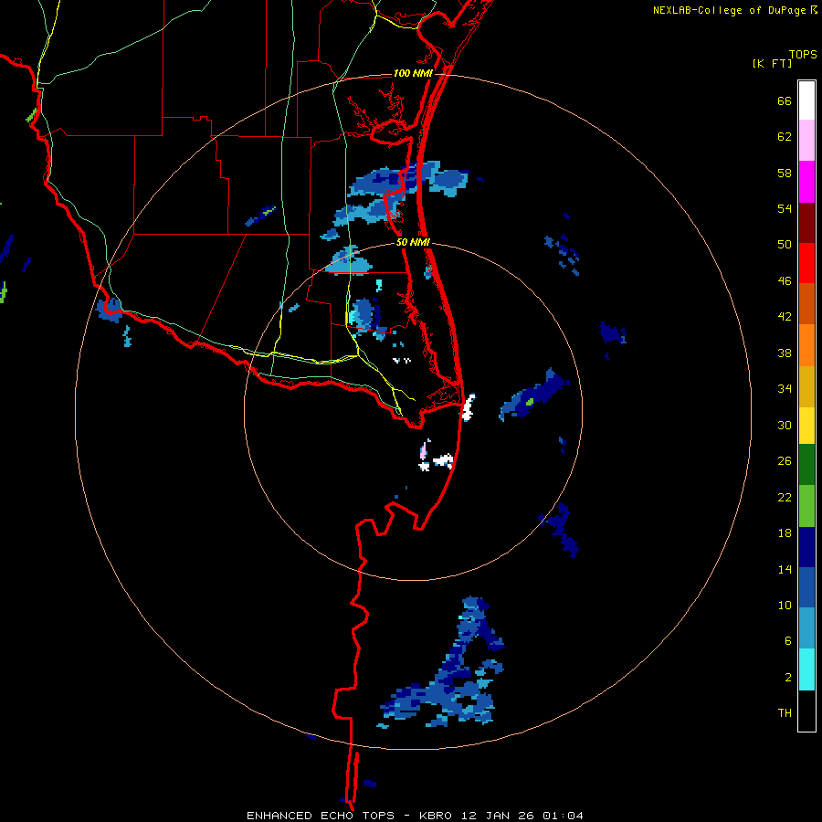
Task: Click the 'KBRO' radar site identifier
Action: click(437, 816)
